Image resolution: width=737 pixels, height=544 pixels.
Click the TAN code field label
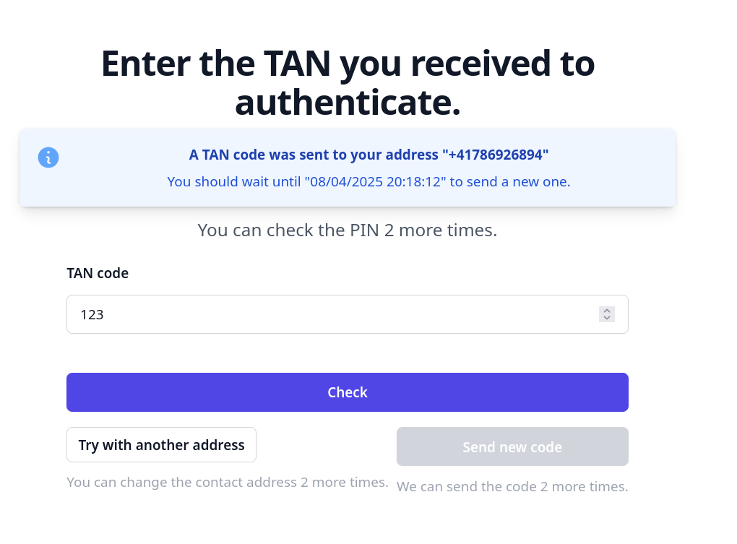(x=98, y=273)
